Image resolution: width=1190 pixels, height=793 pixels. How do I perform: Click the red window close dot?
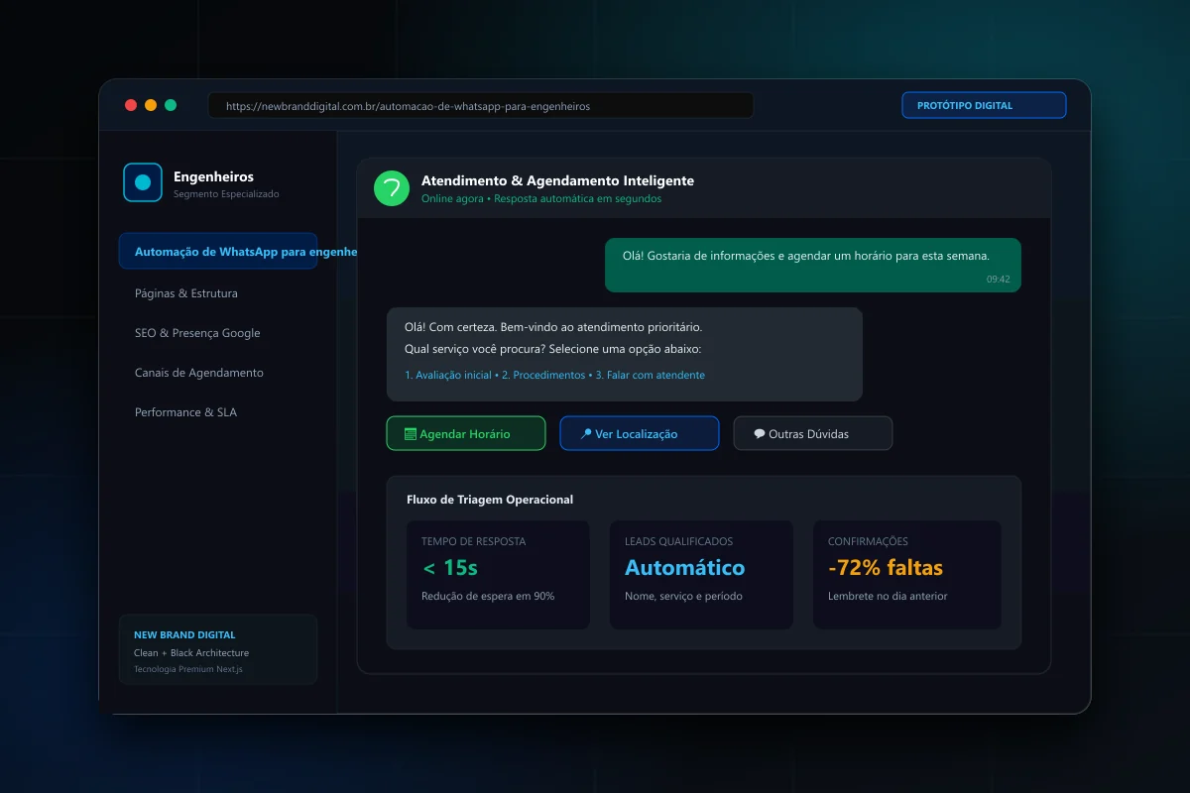pos(131,105)
